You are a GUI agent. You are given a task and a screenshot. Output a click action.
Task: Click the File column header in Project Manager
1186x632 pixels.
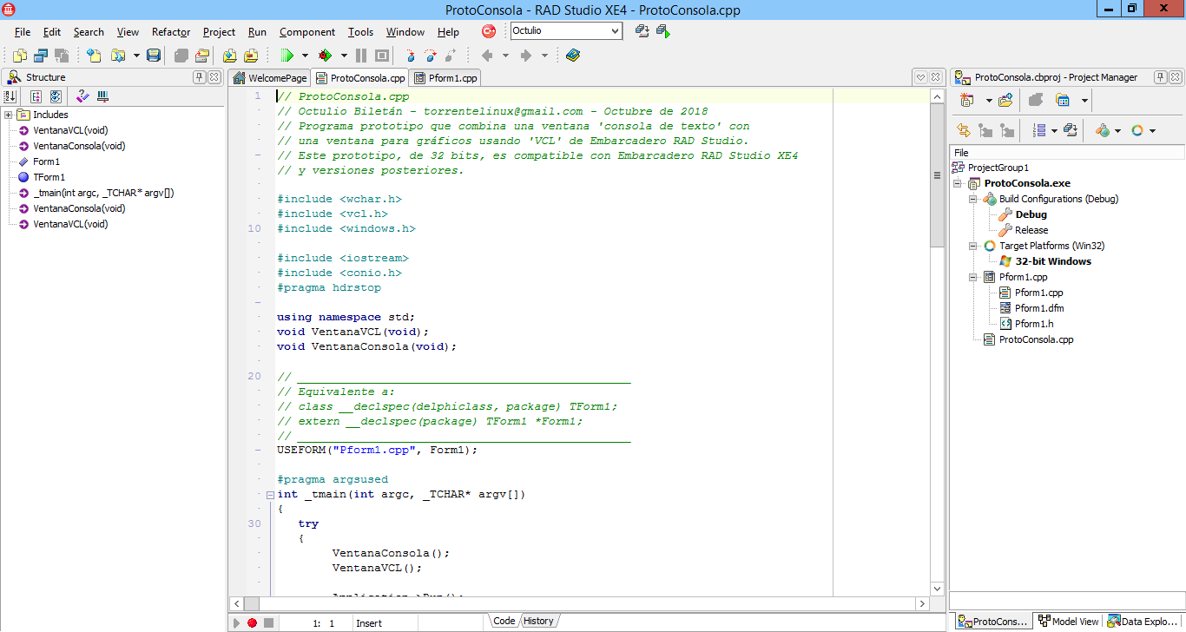(x=1067, y=153)
